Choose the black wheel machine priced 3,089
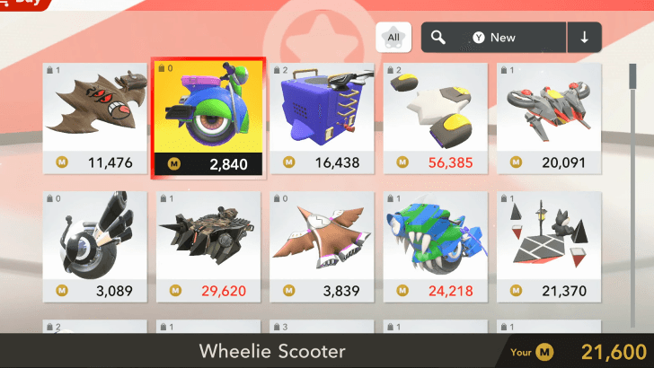 pos(95,247)
